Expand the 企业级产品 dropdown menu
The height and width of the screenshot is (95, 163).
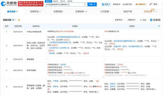tap(128, 4)
